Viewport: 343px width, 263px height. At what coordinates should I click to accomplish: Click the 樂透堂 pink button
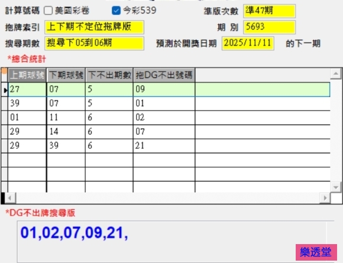coord(316,252)
